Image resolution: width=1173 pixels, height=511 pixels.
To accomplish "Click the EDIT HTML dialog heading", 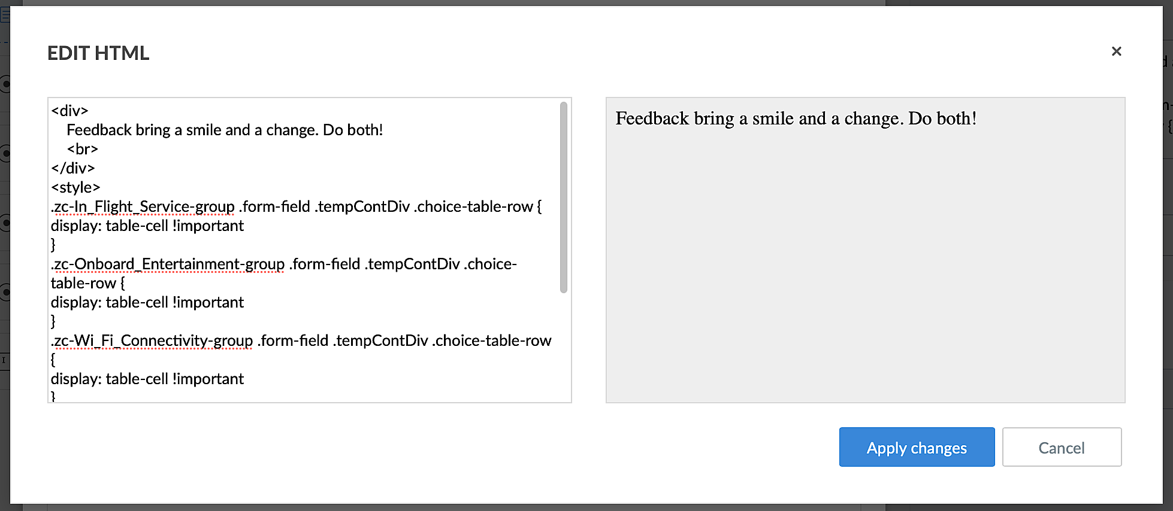I will pos(98,53).
